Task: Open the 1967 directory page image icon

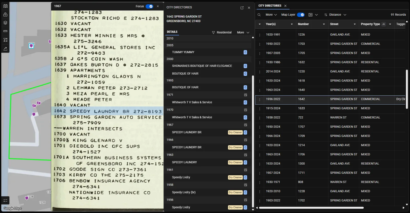Action: pos(245,125)
